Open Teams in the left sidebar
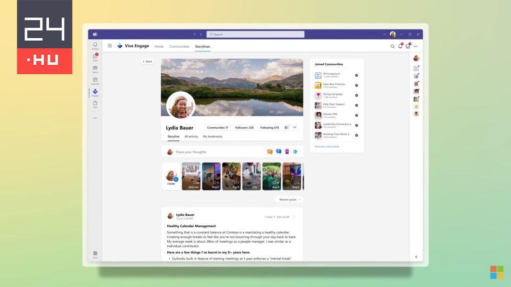This screenshot has width=511, height=287. click(x=95, y=69)
